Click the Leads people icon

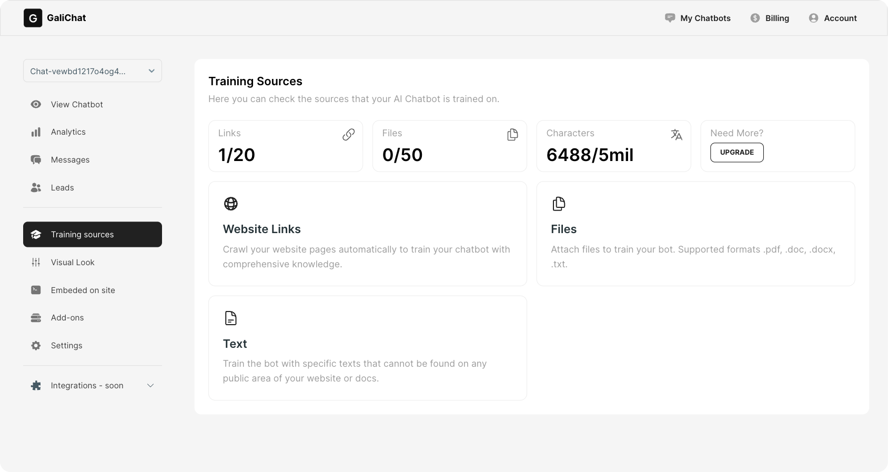tap(36, 188)
